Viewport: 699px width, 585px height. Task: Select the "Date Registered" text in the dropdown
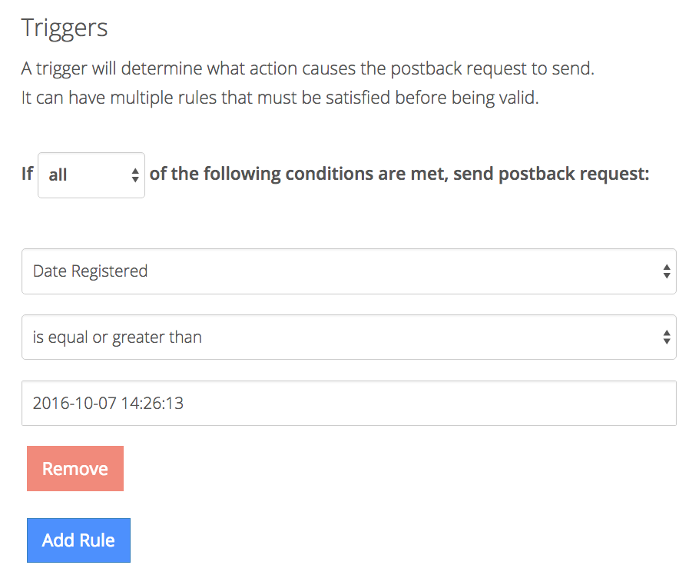90,271
